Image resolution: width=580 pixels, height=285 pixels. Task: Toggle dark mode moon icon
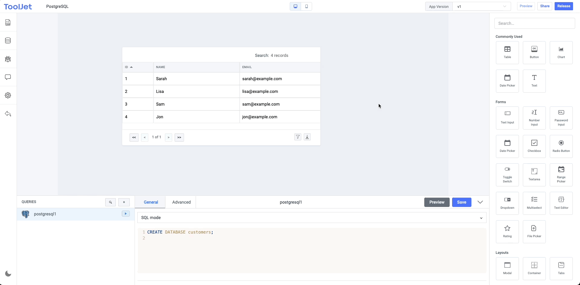(8, 274)
